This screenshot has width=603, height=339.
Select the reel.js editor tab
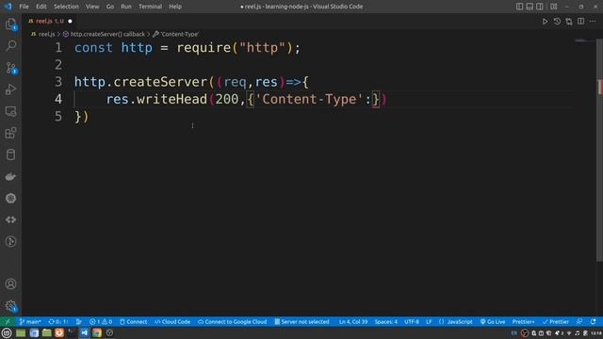pyautogui.click(x=50, y=21)
